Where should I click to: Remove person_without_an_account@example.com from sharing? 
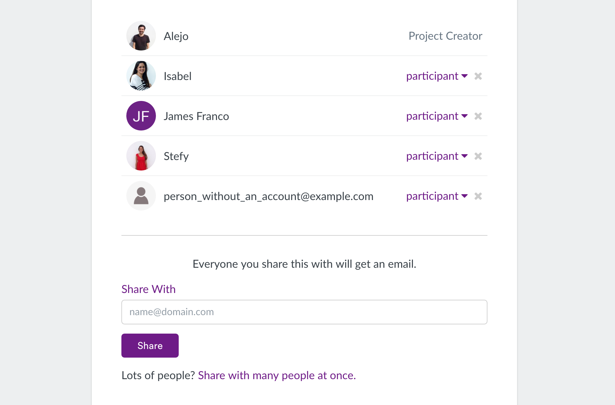coord(478,196)
